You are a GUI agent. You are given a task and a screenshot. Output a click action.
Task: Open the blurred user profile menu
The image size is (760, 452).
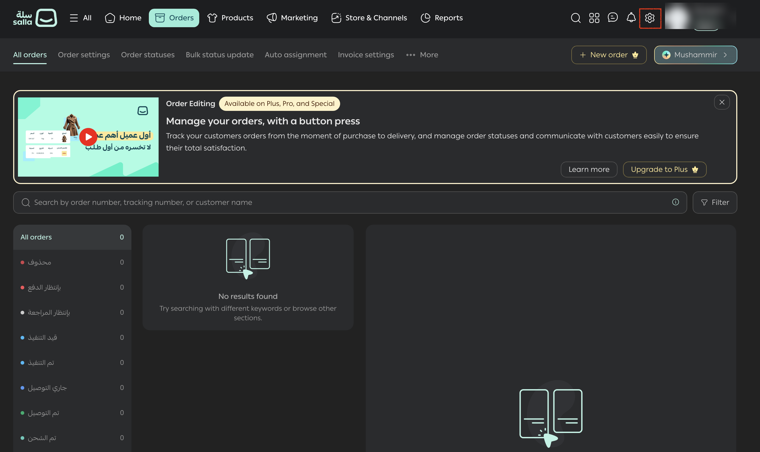pyautogui.click(x=700, y=16)
